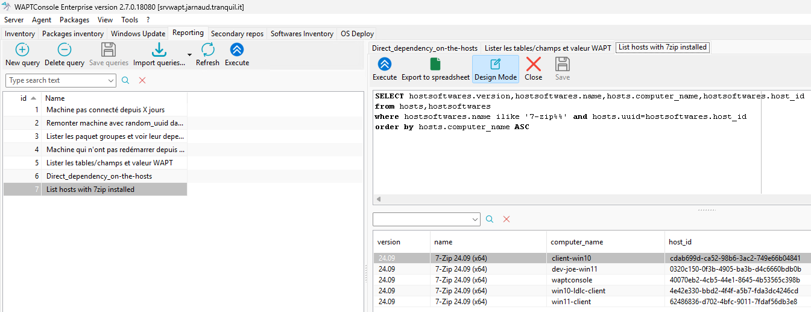811x312 pixels.
Task: Switch to the OS Deploy tab
Action: (x=357, y=34)
